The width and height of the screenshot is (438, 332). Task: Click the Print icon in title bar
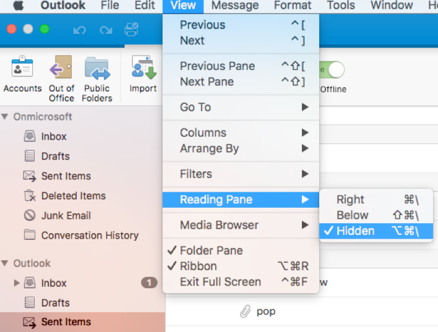point(132,29)
